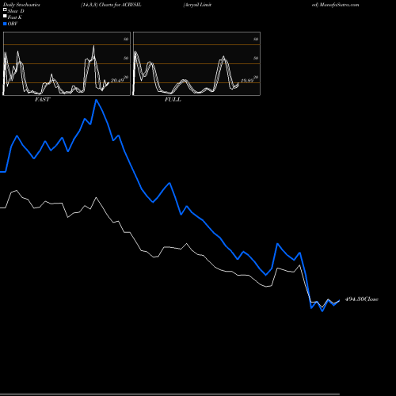This screenshot has height=396, width=396.
Task: Click the Fast K legend swatch
Action: click(5, 16)
